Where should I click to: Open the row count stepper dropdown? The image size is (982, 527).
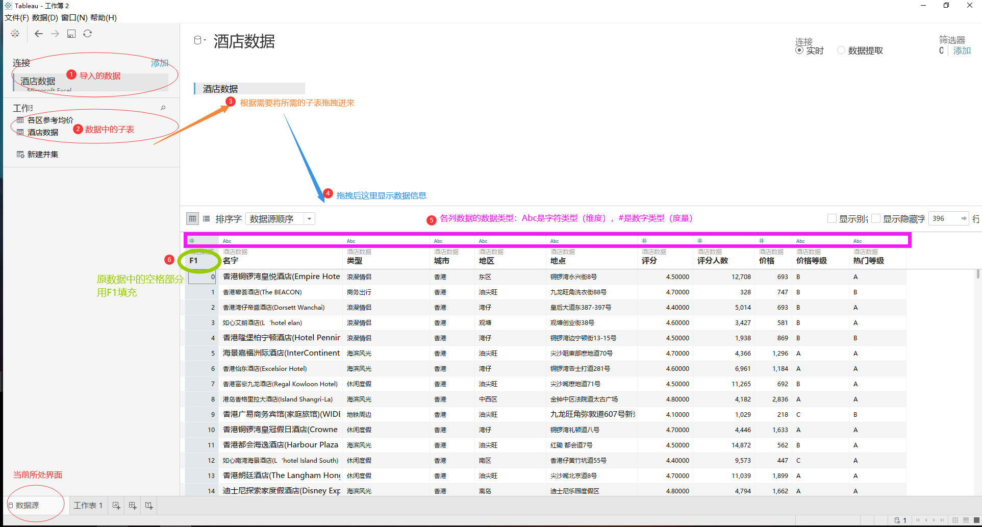coord(964,218)
